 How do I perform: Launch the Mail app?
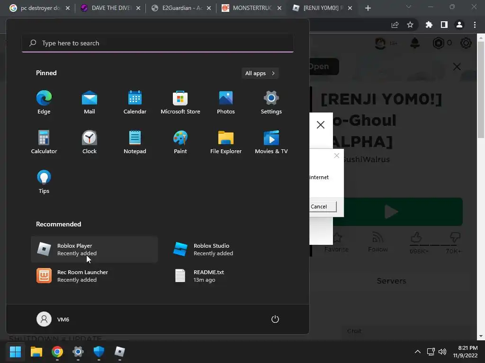[x=90, y=103]
